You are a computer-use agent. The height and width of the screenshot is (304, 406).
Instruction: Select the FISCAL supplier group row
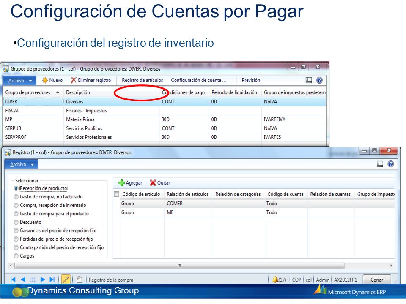coord(165,111)
